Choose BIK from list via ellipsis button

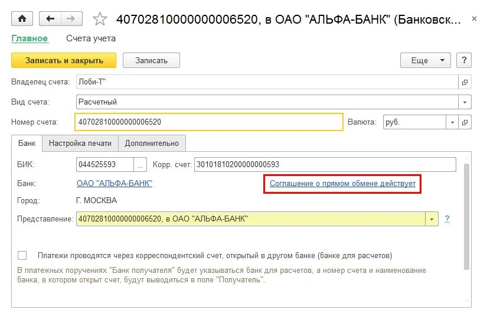[140, 165]
